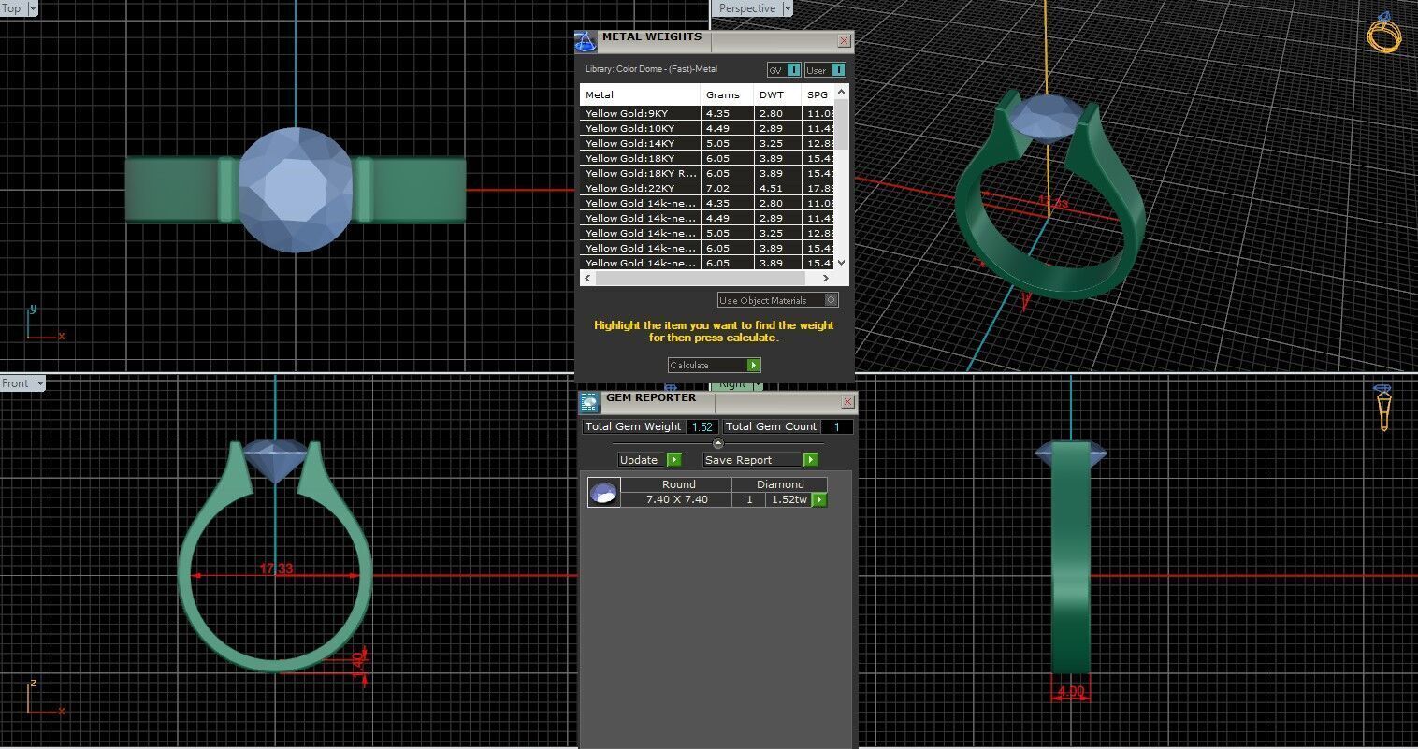Click metal list scroll-right arrow
The height and width of the screenshot is (749, 1418).
coord(825,279)
